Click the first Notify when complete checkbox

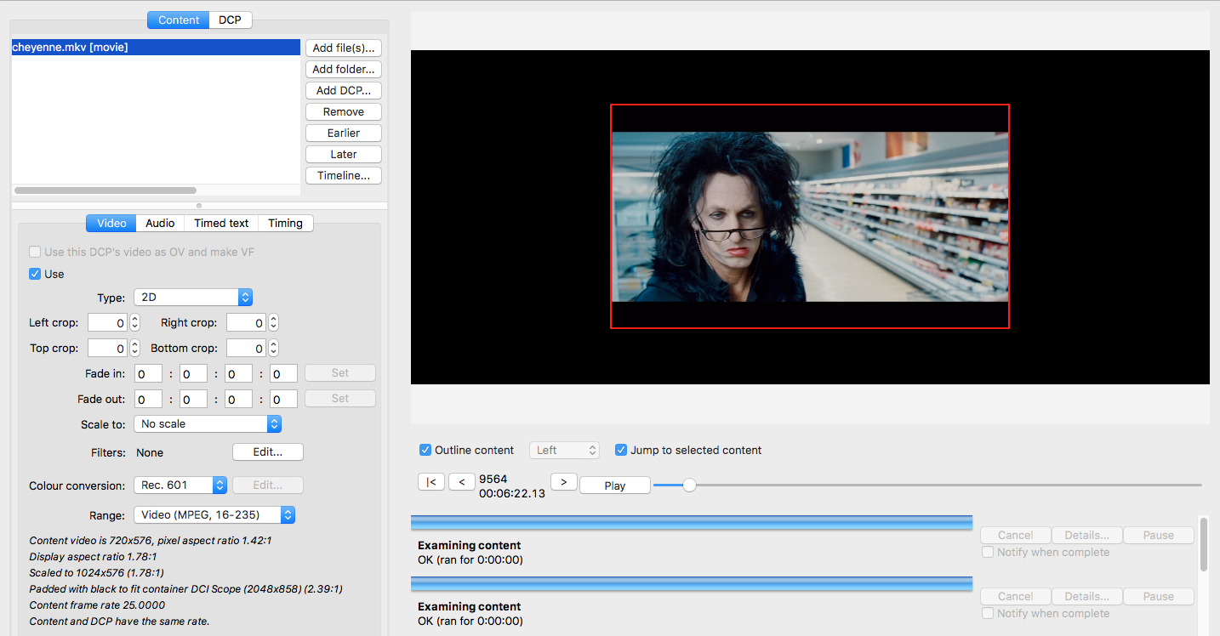point(988,552)
